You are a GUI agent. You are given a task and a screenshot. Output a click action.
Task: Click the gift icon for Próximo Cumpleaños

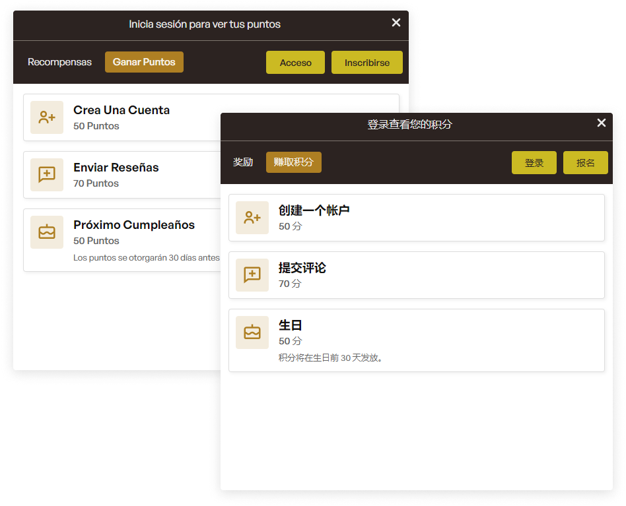click(x=46, y=232)
